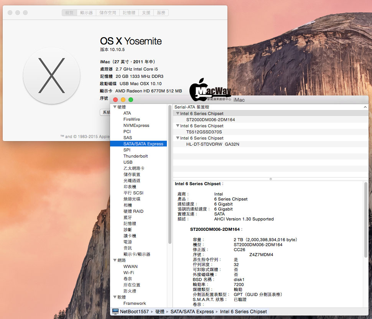
Task: Select Thunderbolt in the sidebar
Action: click(x=136, y=156)
